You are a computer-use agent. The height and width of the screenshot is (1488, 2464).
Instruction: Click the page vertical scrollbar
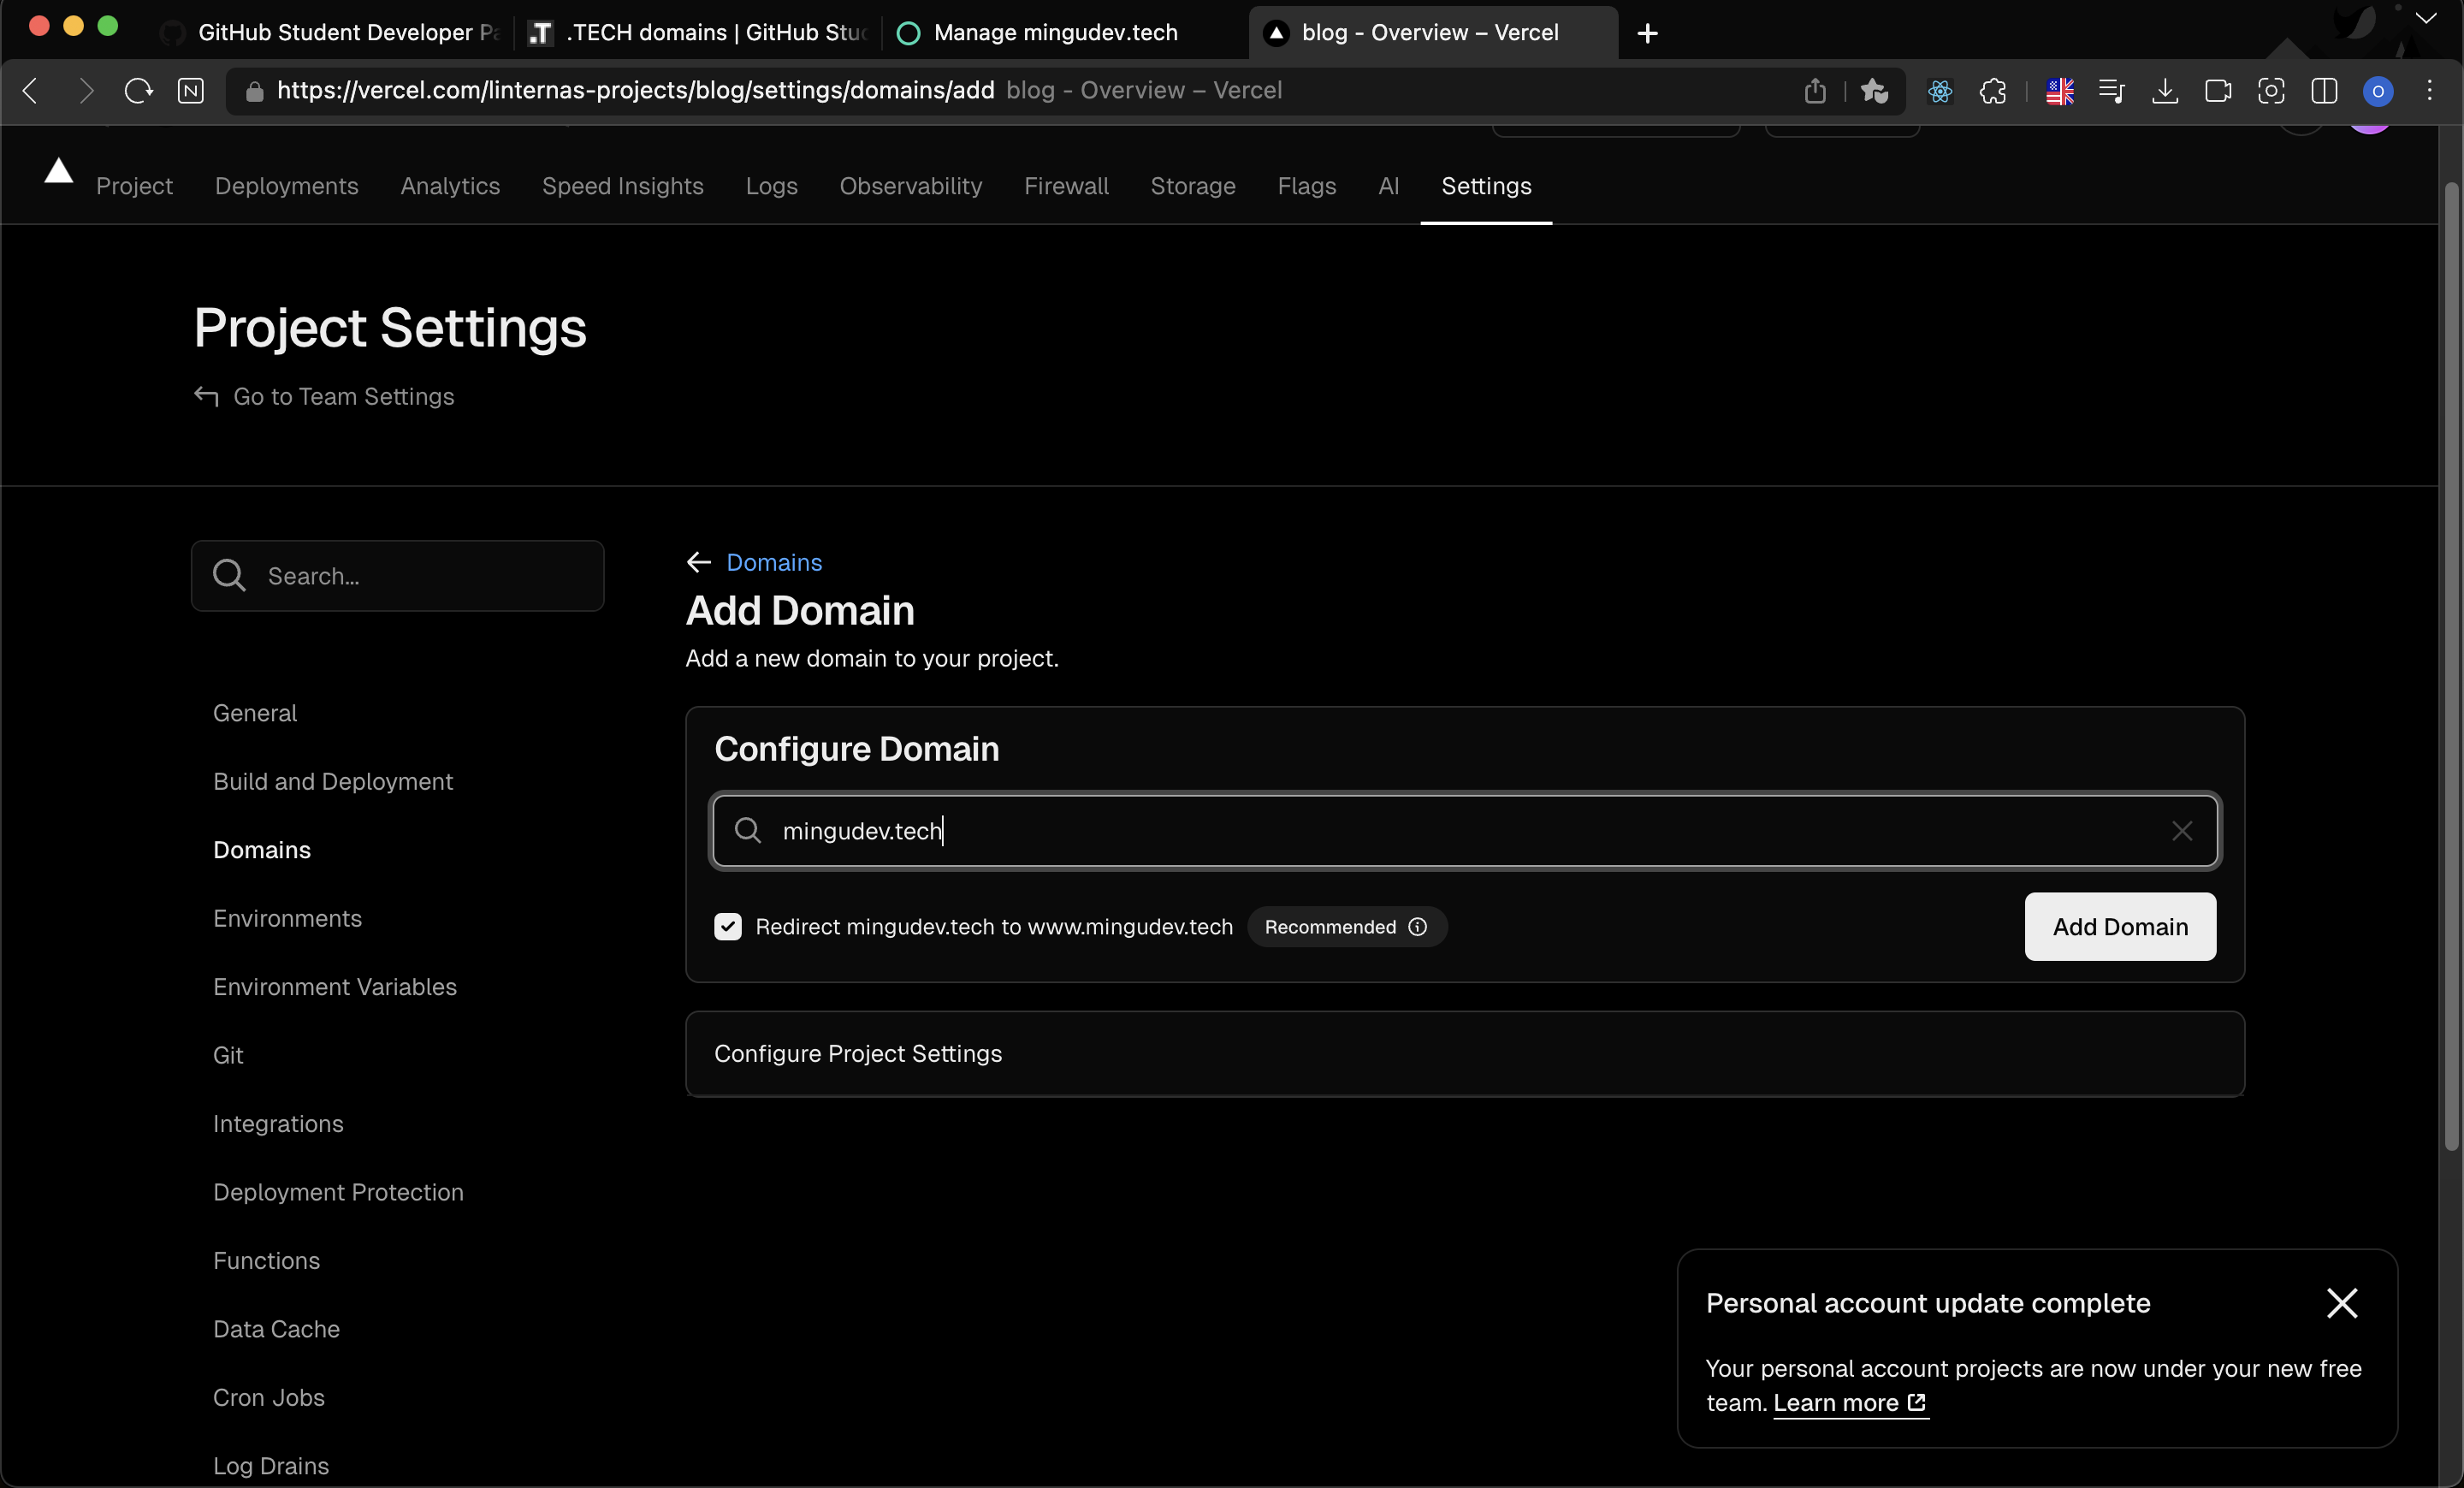(2450, 665)
